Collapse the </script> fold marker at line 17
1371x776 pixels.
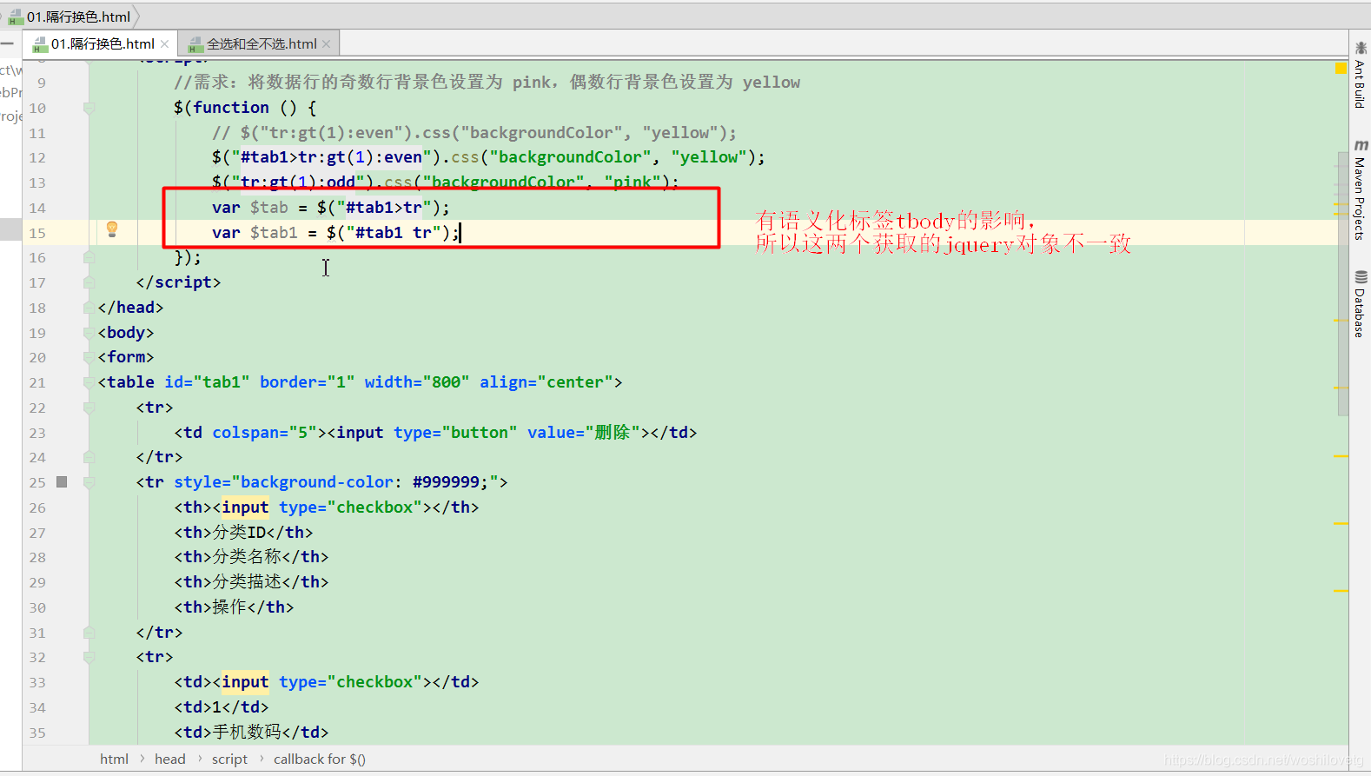pyautogui.click(x=89, y=282)
